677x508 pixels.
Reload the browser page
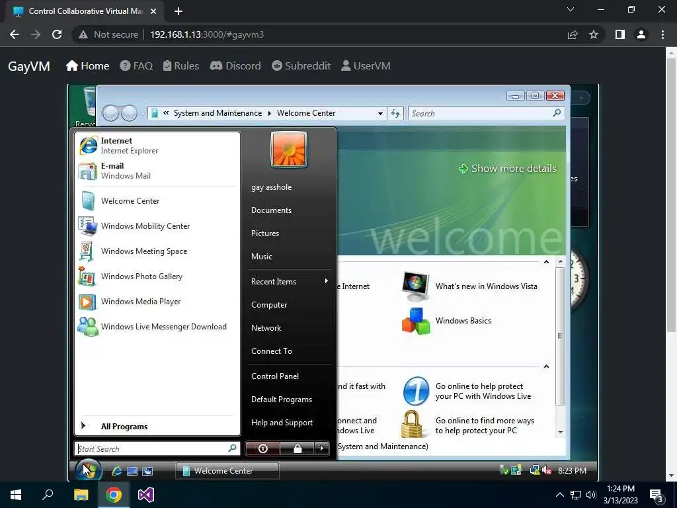(57, 34)
